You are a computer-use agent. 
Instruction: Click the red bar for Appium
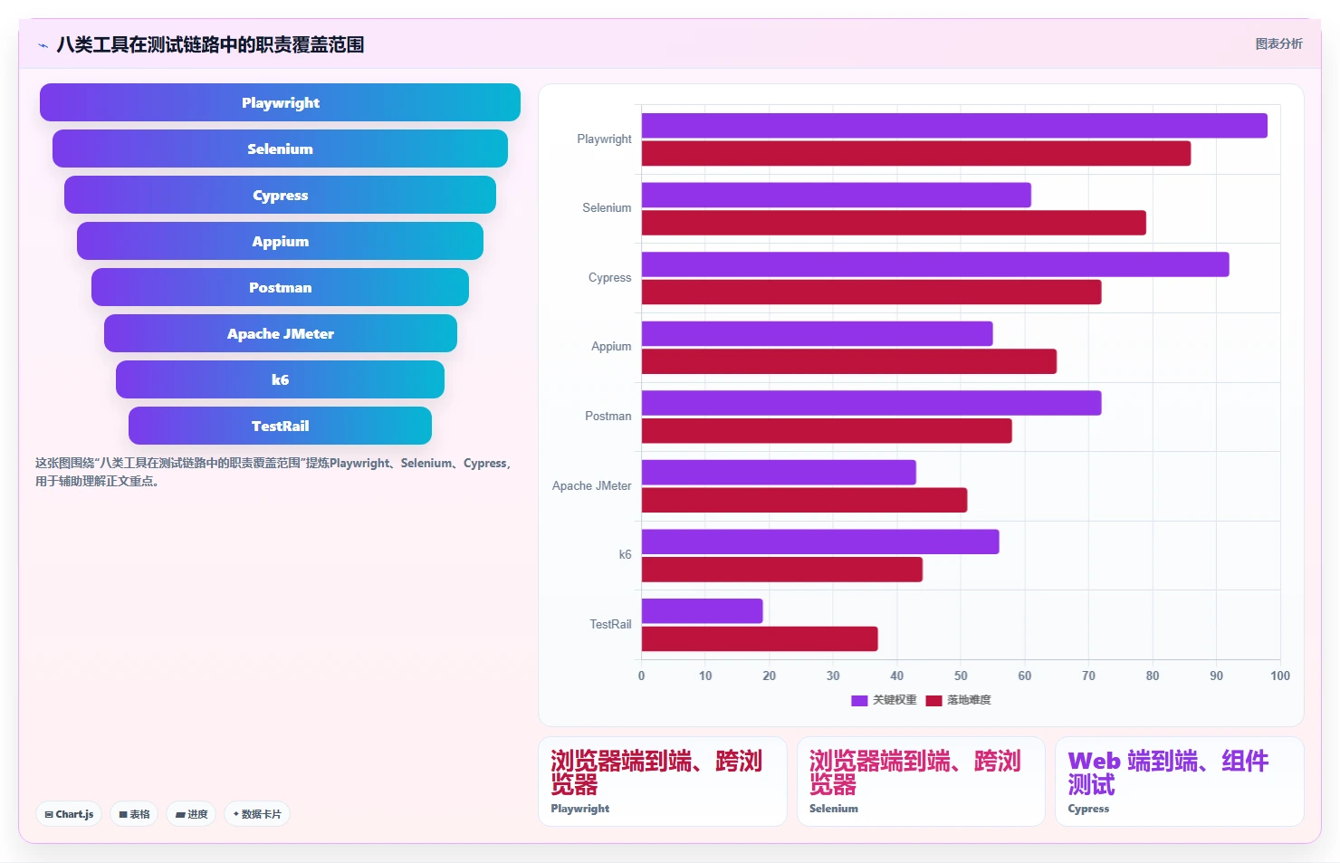(849, 361)
